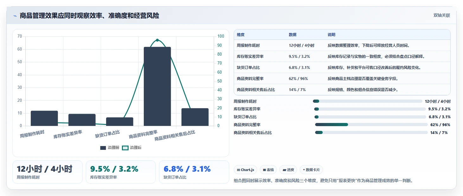The image size is (463, 196).
Task: Click the x-axis label 缺货订单占比
Action: 107,134
